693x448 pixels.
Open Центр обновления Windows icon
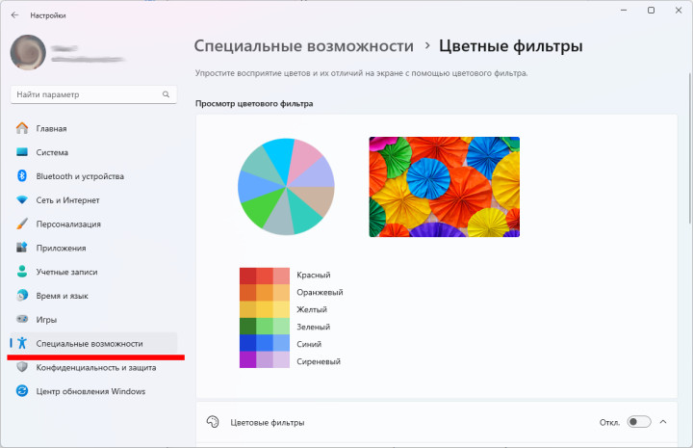pyautogui.click(x=22, y=391)
